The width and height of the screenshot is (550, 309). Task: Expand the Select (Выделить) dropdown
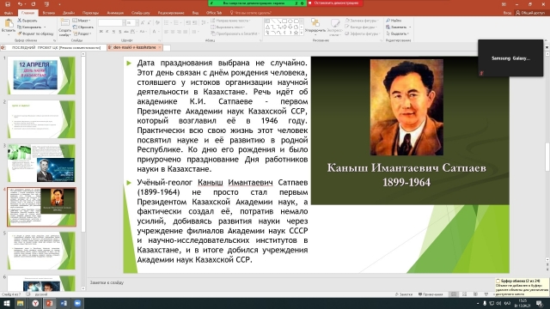397,33
